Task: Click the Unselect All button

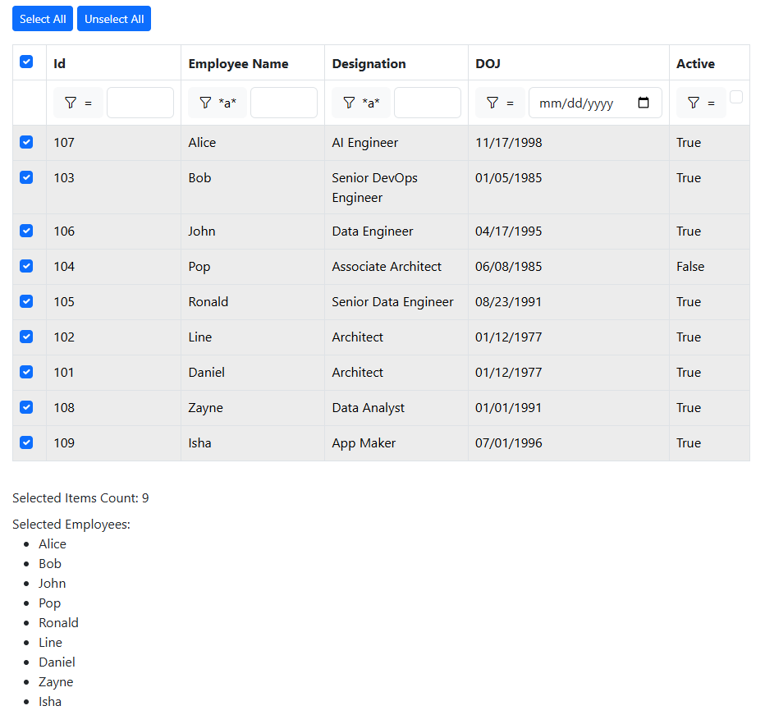Action: click(113, 18)
